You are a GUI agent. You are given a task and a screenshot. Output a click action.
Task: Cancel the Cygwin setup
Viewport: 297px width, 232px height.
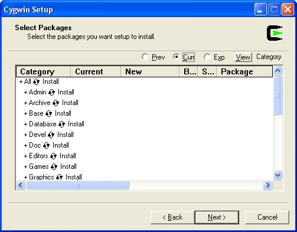coord(267,217)
